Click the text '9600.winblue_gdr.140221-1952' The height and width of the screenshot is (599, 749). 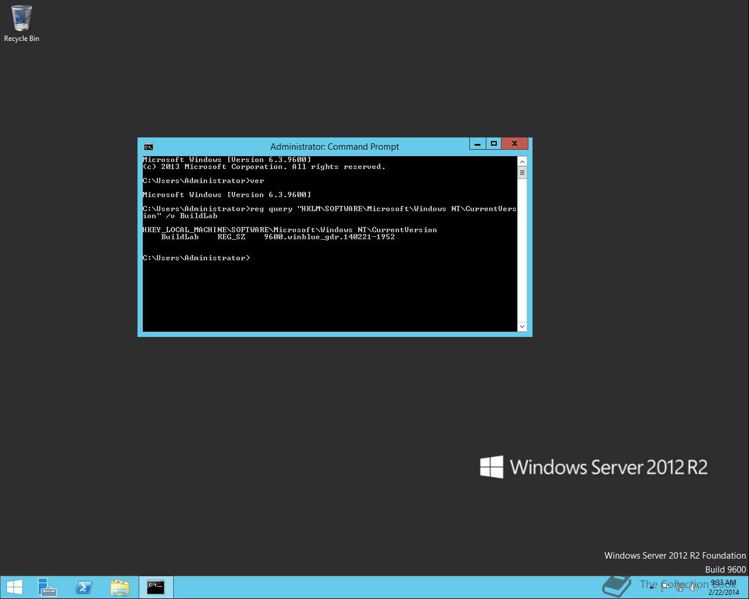click(329, 237)
